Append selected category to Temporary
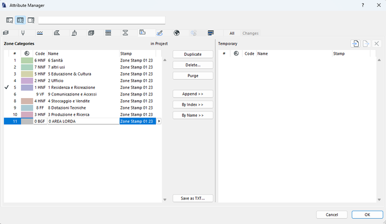This screenshot has width=386, height=224. point(193,94)
